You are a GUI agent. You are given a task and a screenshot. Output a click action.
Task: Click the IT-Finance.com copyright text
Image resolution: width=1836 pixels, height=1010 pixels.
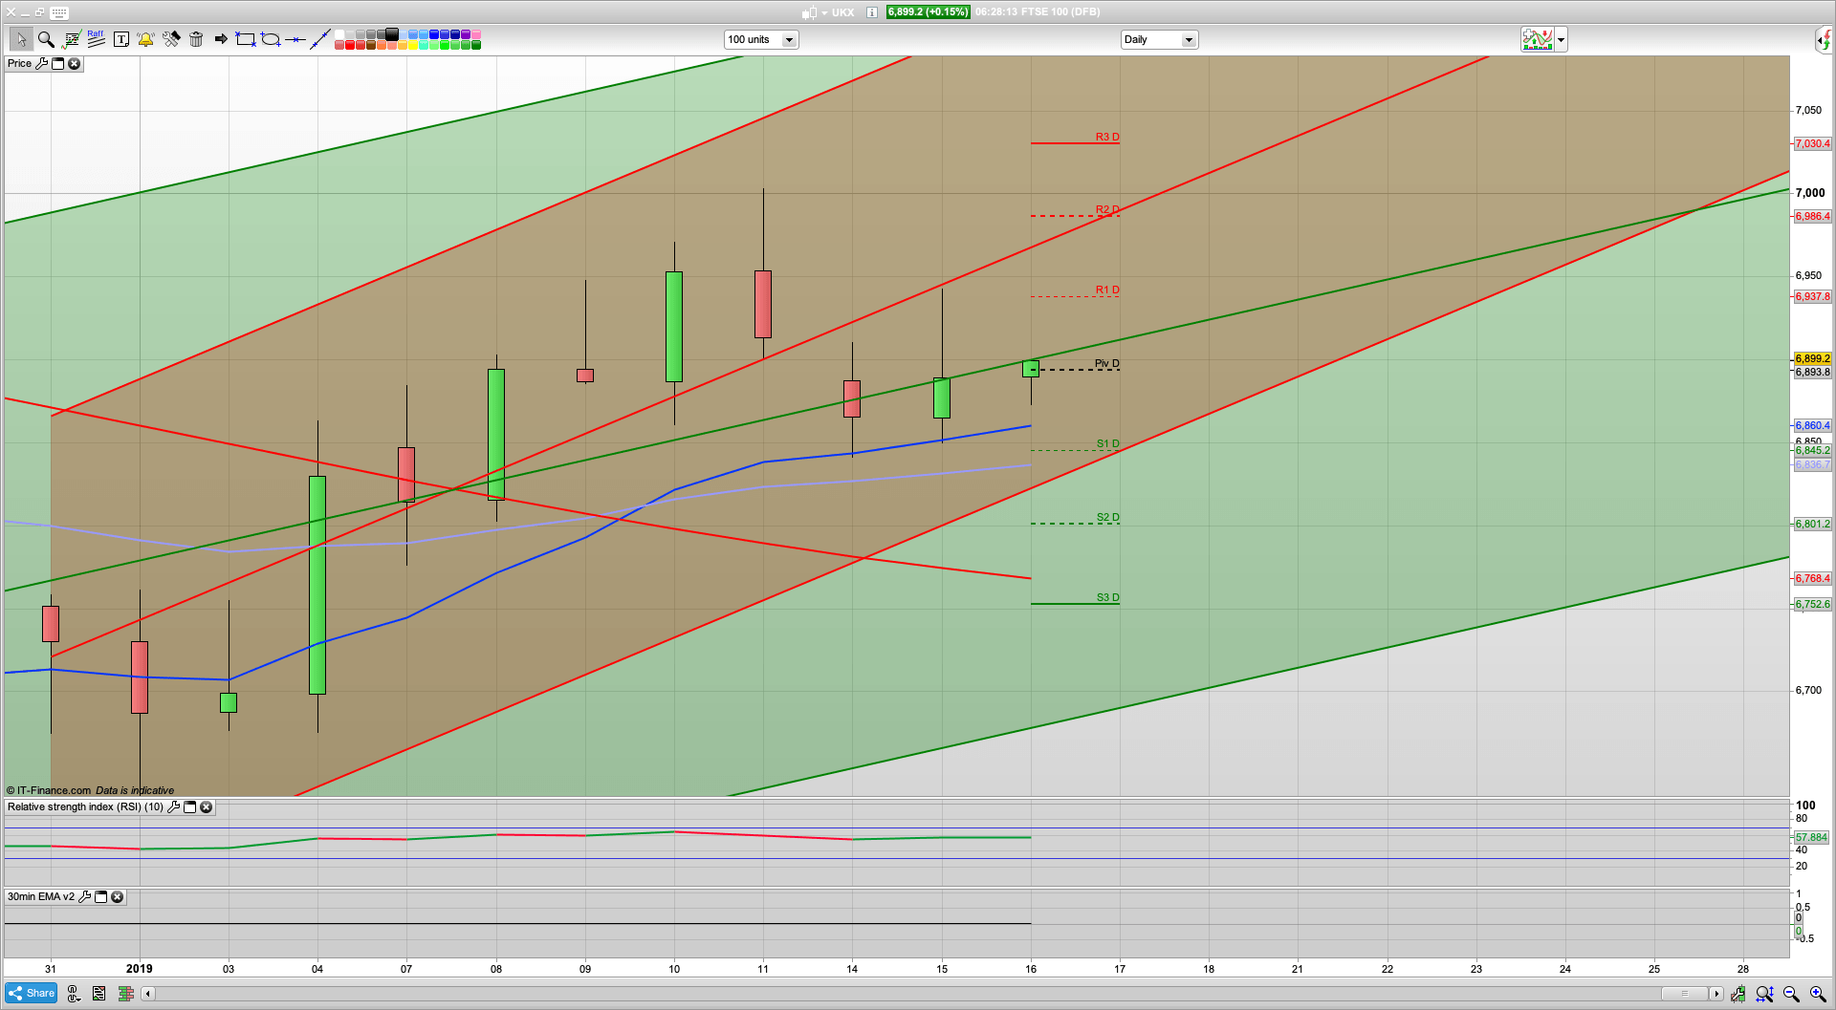[49, 790]
